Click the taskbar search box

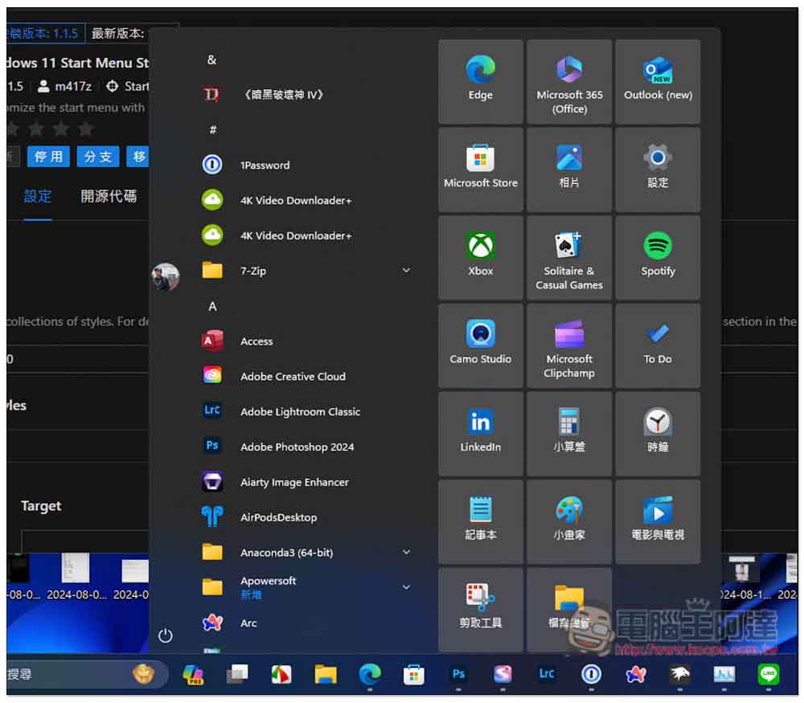click(86, 674)
